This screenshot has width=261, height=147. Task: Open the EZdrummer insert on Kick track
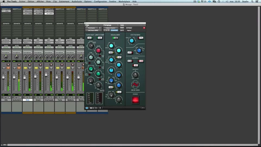click(x=28, y=11)
